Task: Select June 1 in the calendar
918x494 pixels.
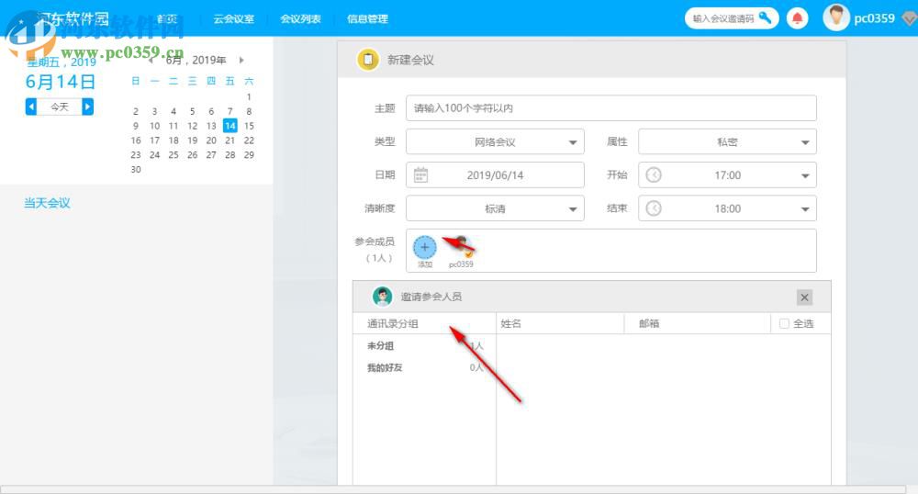Action: (249, 96)
